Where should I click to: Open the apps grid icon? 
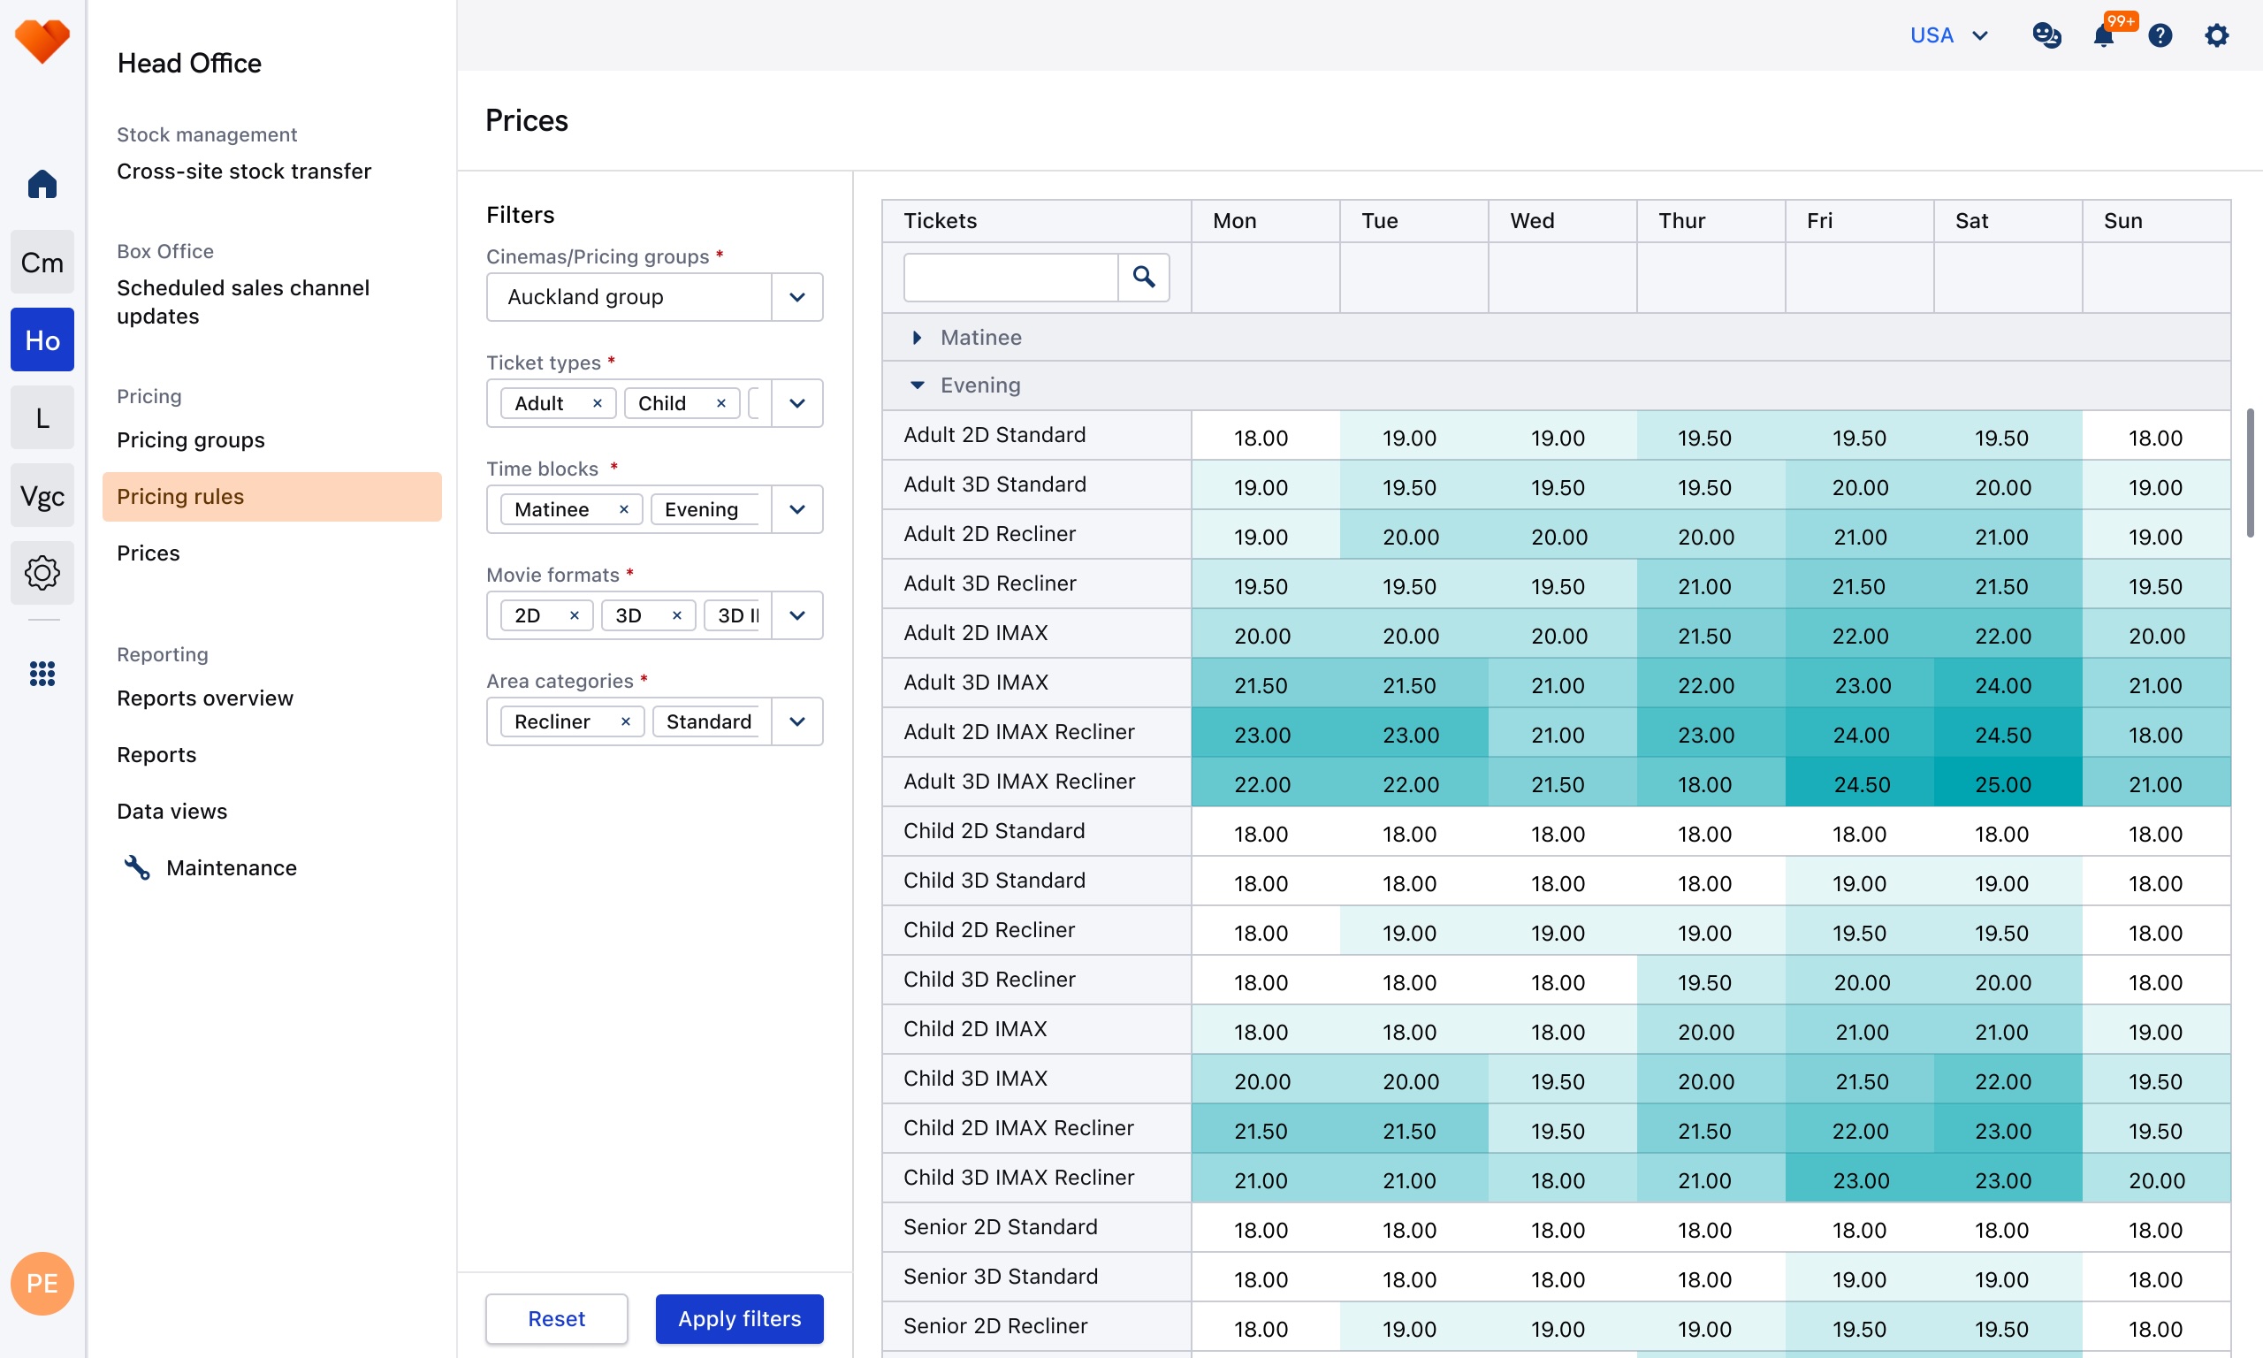pos(42,674)
